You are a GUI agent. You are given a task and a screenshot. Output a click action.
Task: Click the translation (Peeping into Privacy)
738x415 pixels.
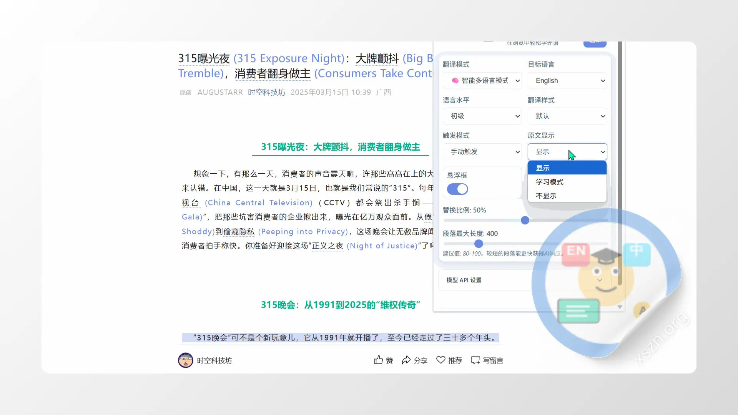(x=303, y=231)
